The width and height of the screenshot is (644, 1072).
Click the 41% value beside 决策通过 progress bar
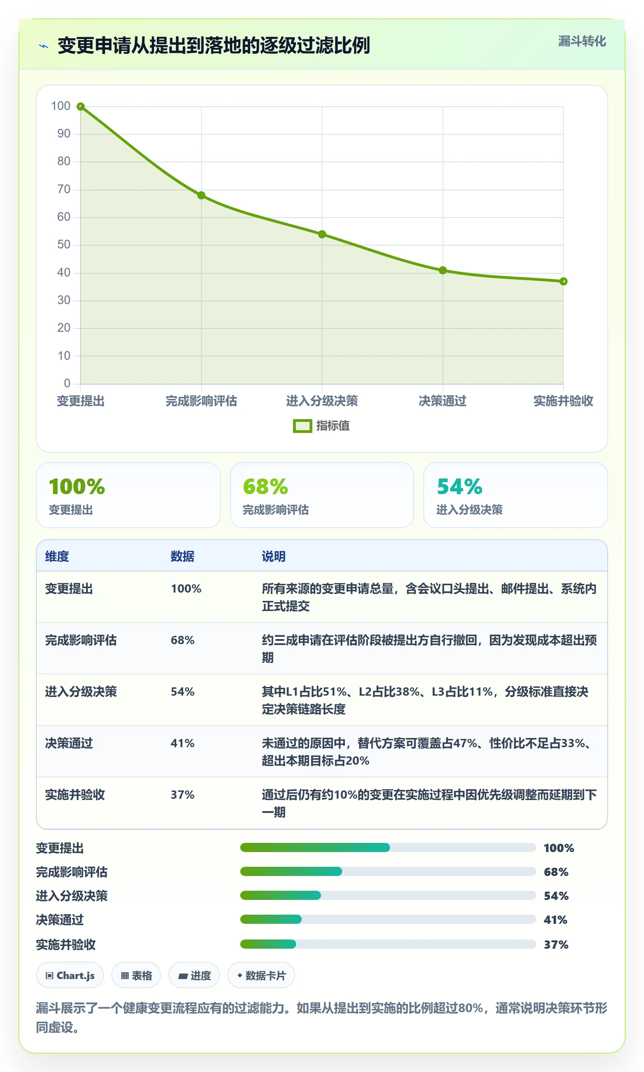556,920
